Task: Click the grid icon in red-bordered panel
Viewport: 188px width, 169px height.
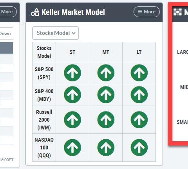Action: click(177, 12)
